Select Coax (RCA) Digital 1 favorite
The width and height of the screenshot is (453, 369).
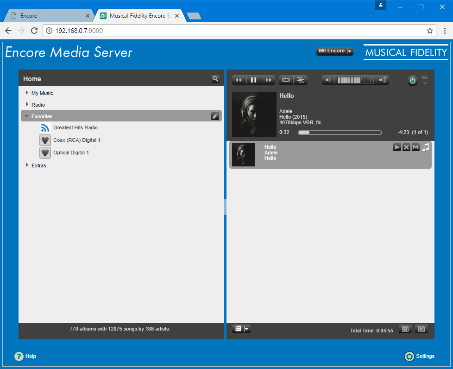77,140
